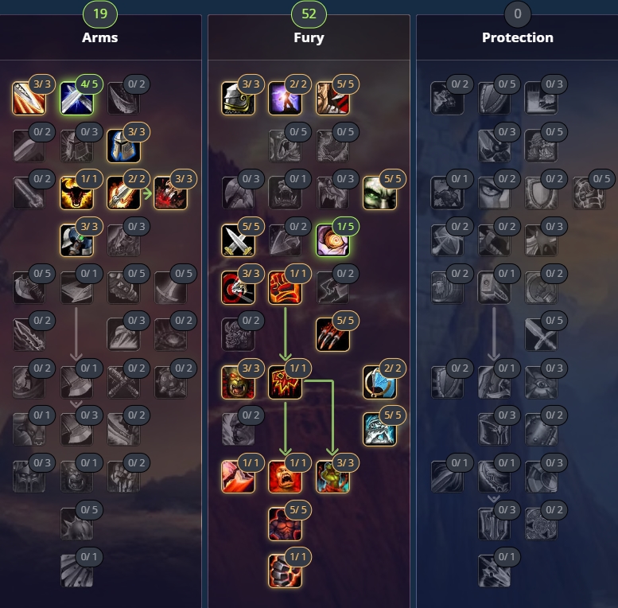Viewport: 618px width, 608px height.
Task: Click the bottom 1/1 armored fist Fury talent
Action: pos(285,571)
